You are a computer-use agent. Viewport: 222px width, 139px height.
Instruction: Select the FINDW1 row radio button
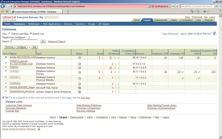click(x=6, y=68)
